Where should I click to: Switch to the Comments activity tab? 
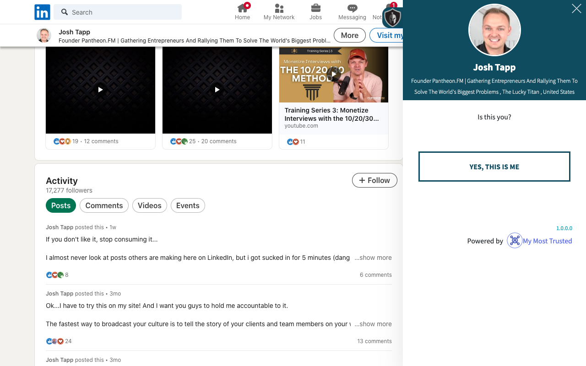tap(104, 205)
